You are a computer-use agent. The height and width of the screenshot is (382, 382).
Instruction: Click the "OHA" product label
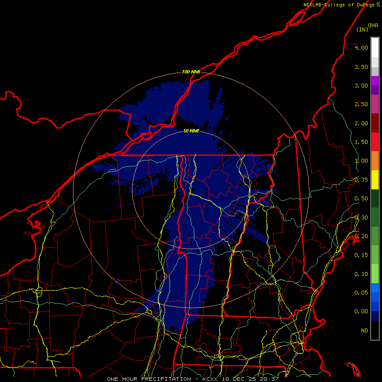point(373,25)
